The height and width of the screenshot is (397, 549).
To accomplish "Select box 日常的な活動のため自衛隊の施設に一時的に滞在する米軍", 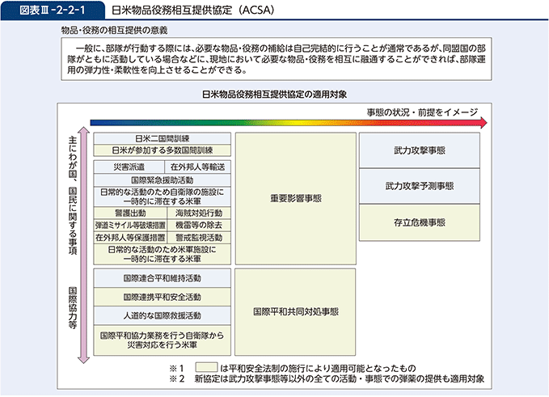I will [x=162, y=196].
